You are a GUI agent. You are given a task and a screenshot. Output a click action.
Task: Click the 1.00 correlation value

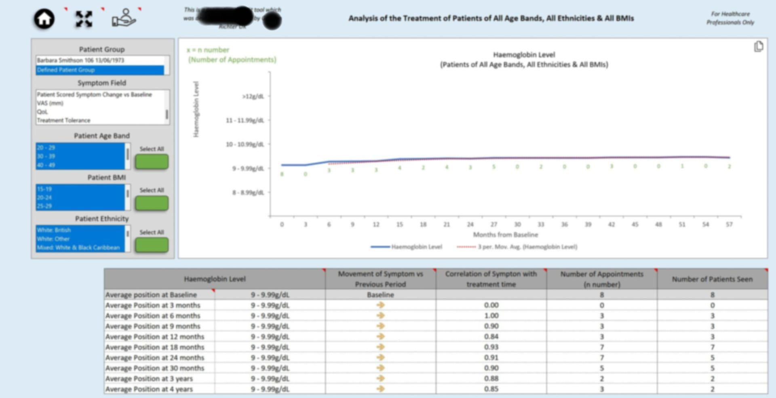[491, 316]
